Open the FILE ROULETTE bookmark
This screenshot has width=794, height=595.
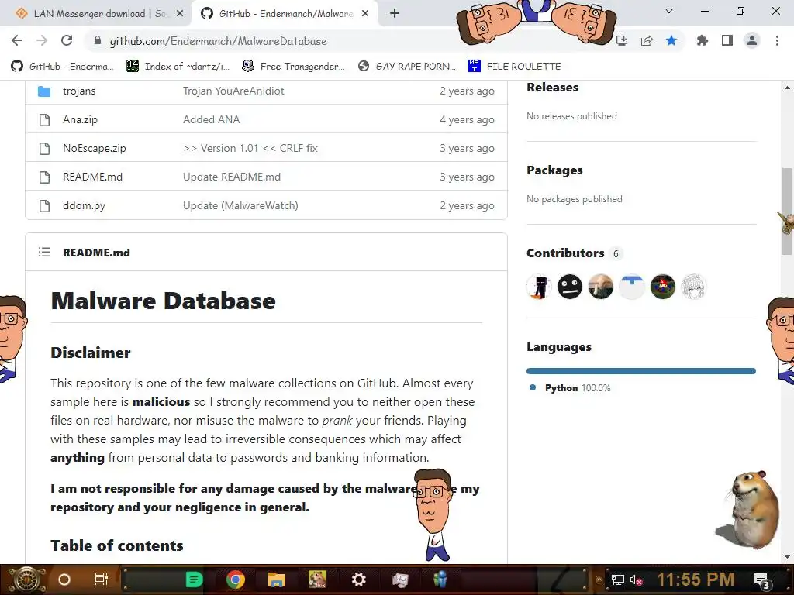coord(515,67)
